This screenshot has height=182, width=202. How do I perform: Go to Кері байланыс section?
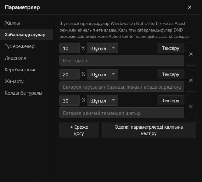[26, 70]
